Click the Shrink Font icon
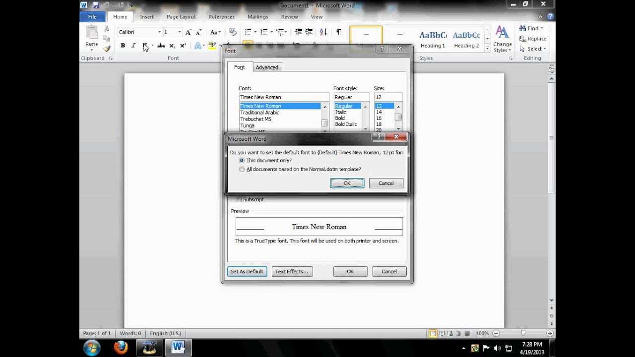This screenshot has height=357, width=635. click(x=198, y=32)
